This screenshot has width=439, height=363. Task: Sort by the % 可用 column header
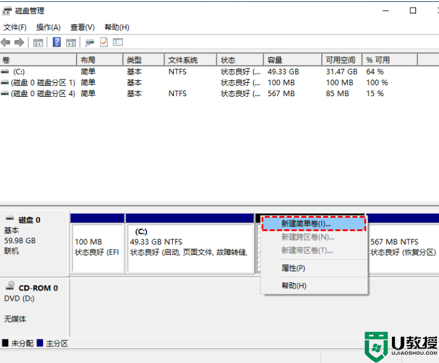pos(390,60)
